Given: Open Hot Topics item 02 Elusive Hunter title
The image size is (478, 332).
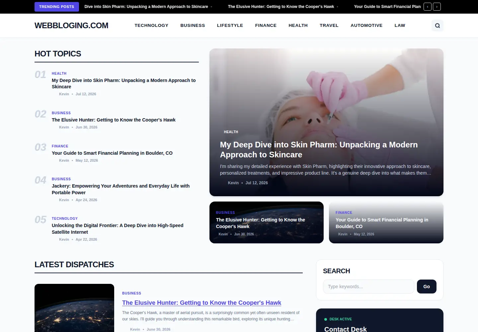Looking at the screenshot, I should coord(114,120).
